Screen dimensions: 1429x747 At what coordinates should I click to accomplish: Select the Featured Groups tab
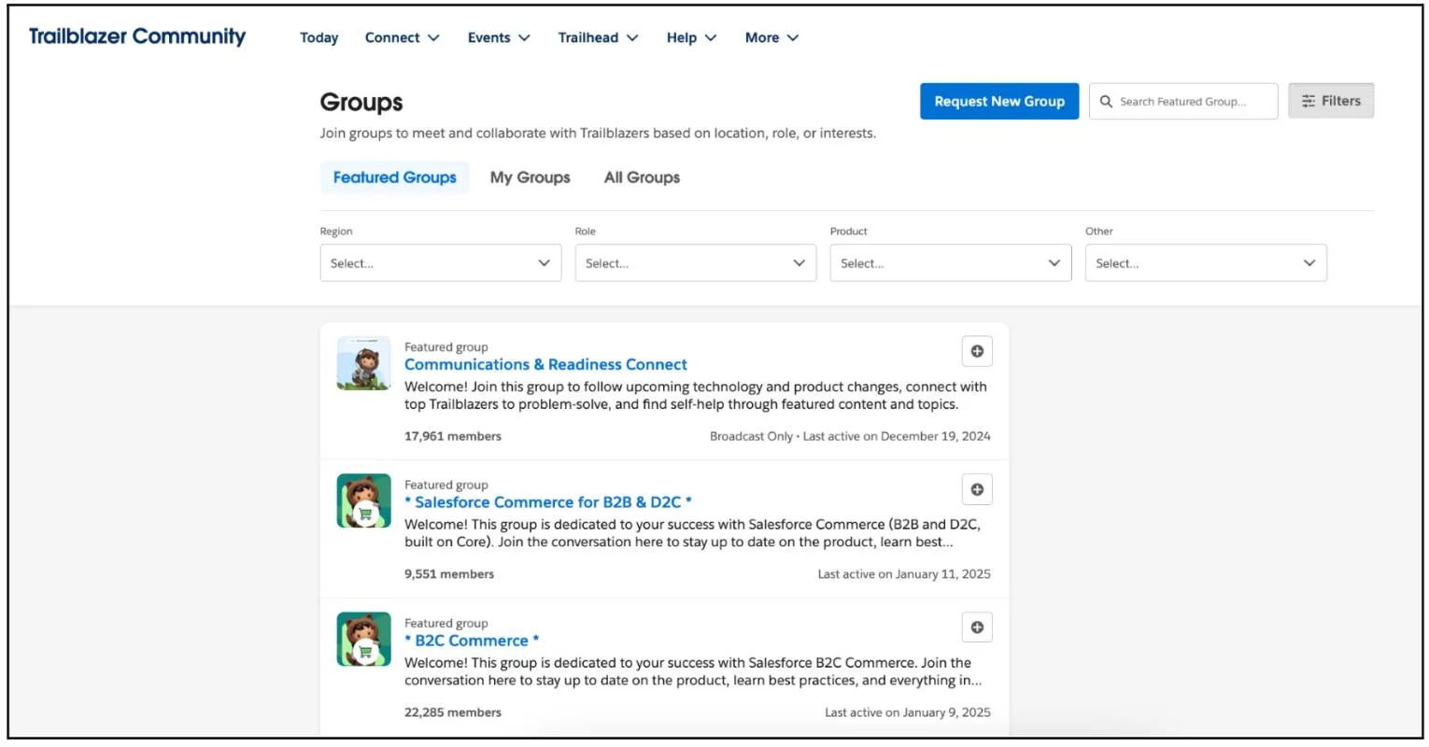[395, 177]
